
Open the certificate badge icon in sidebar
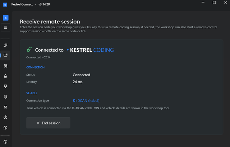[5, 86]
